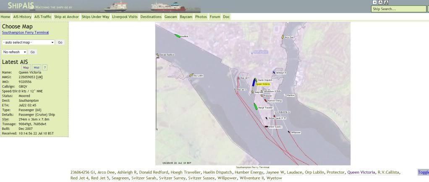The height and width of the screenshot is (182, 429).
Task: Open the Forum menu item
Action: click(x=215, y=17)
